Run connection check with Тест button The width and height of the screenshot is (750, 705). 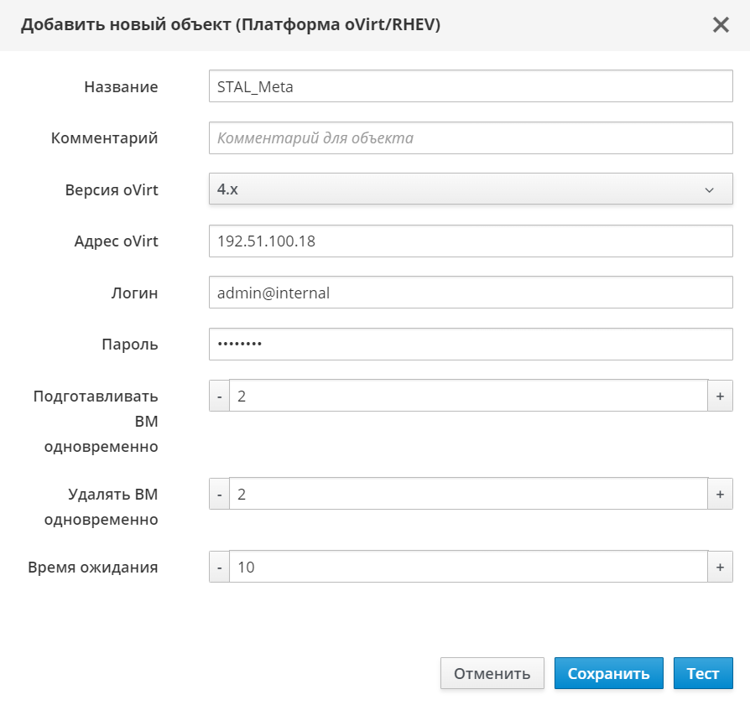point(702,674)
